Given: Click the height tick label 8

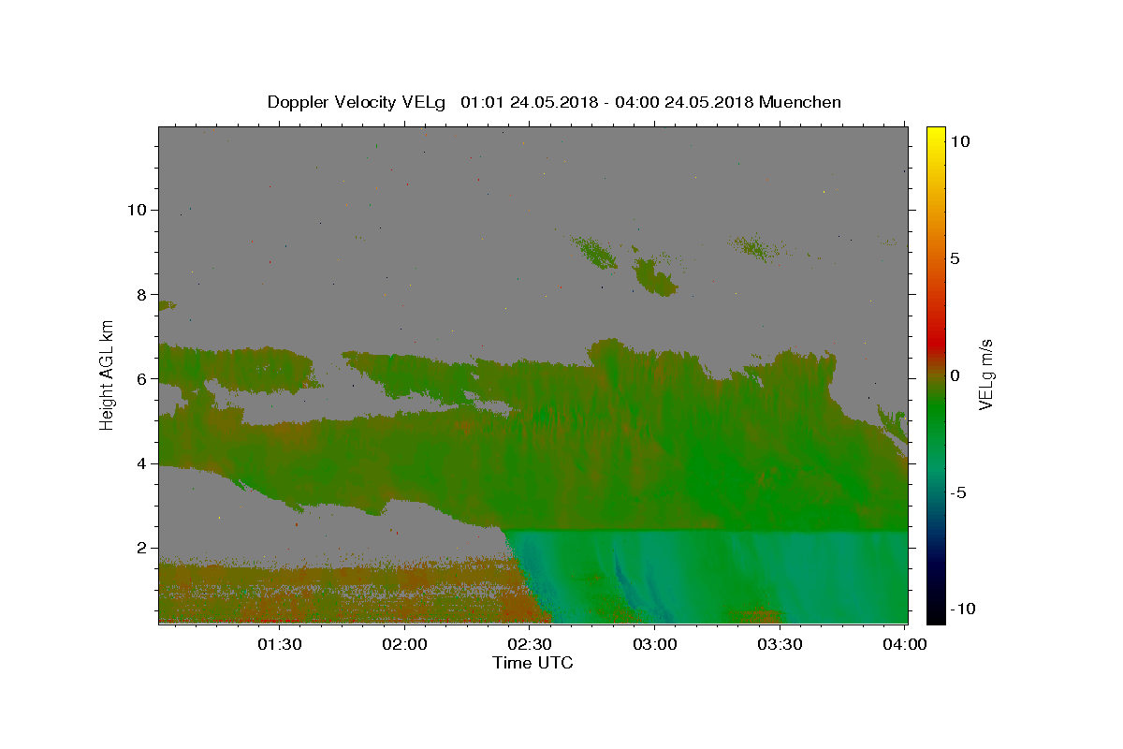Looking at the screenshot, I should click(142, 294).
